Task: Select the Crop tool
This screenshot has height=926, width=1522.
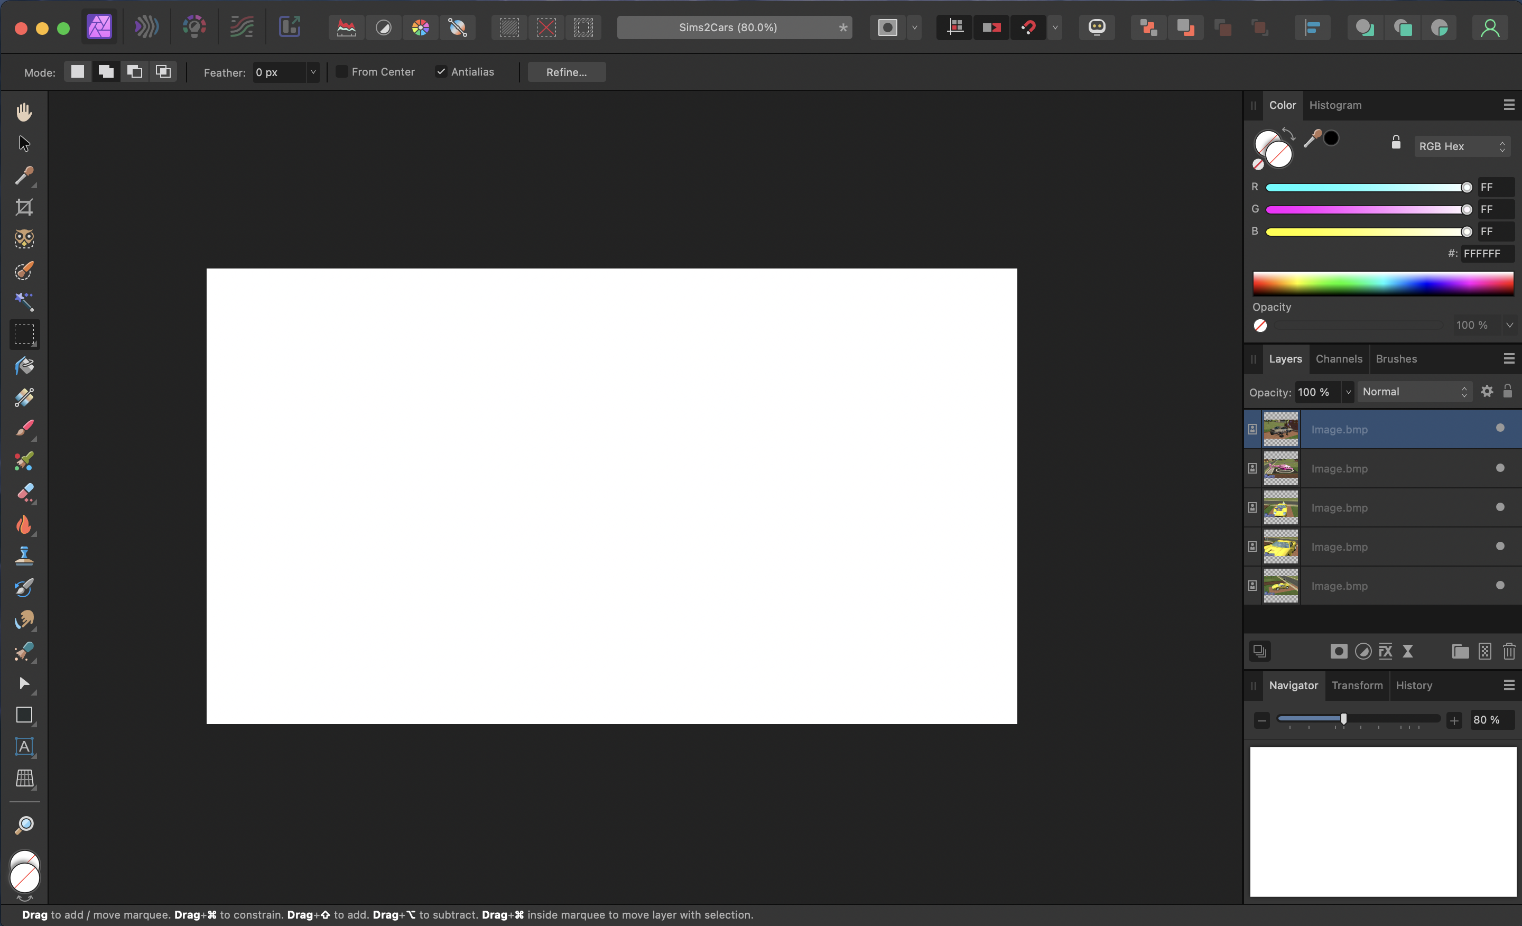Action: pos(24,207)
